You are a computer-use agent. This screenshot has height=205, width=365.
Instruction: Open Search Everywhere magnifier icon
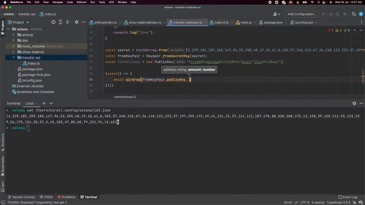[354, 14]
